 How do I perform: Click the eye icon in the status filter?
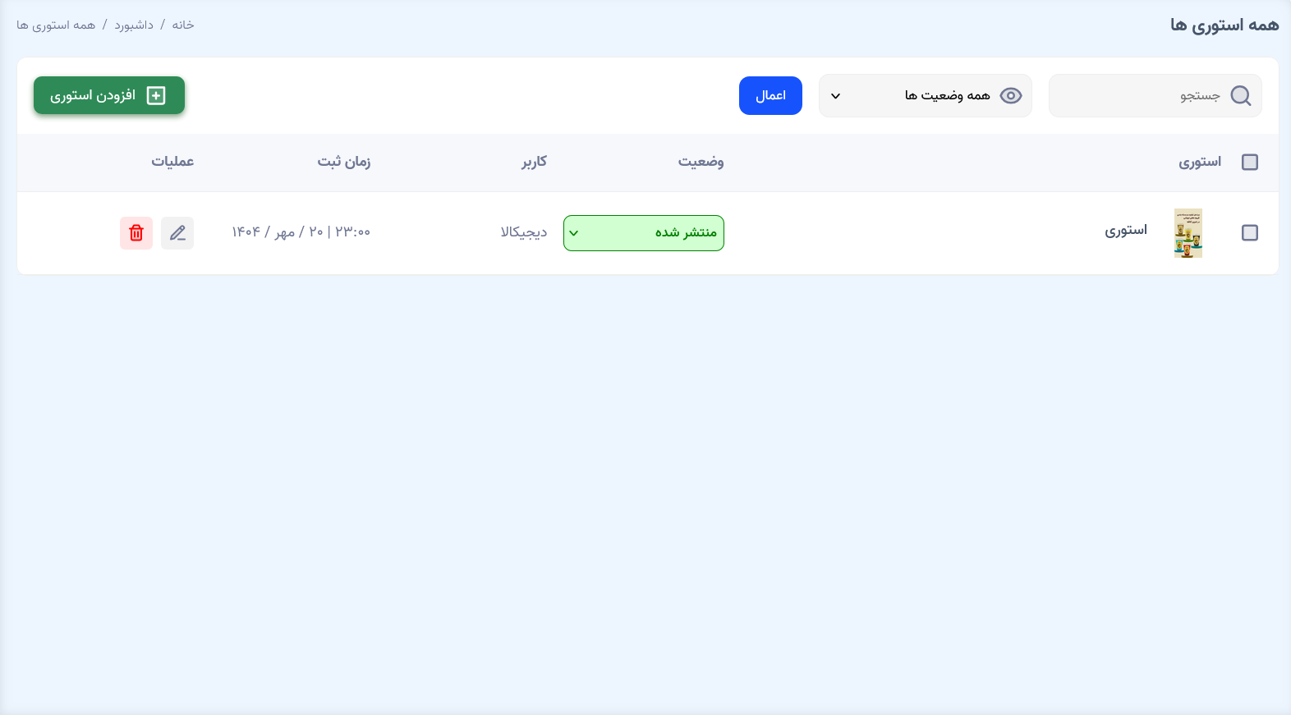click(x=1010, y=96)
